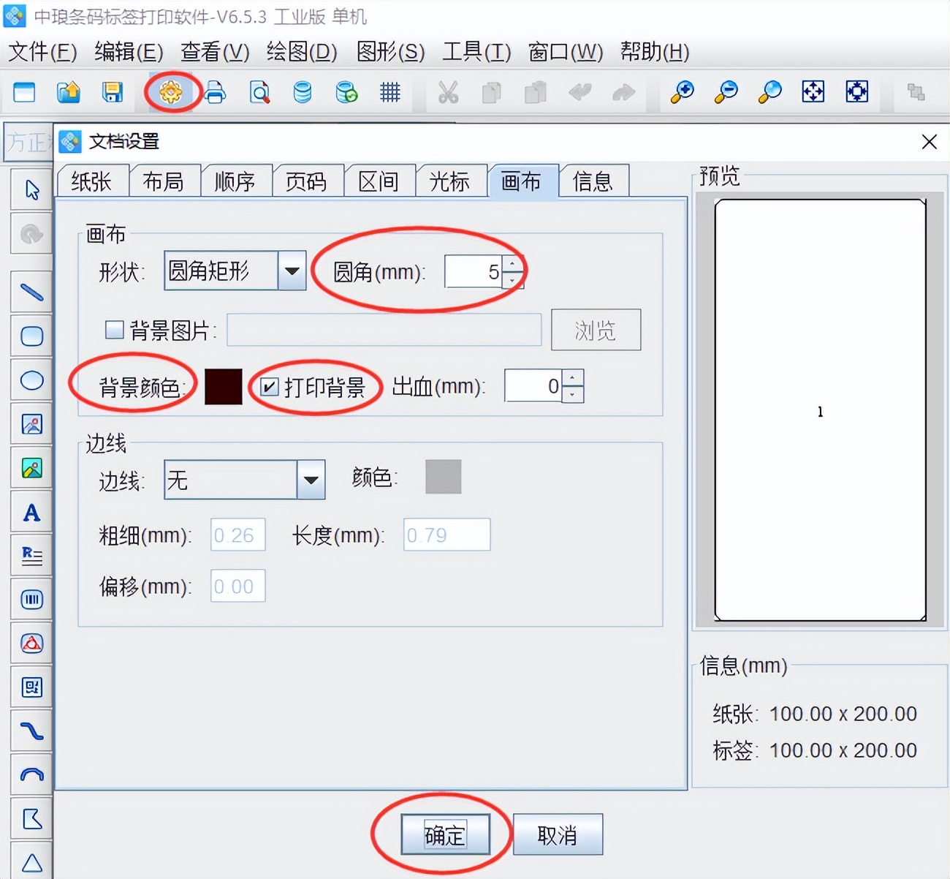Open the 边线 style dropdown
950x879 pixels.
311,480
